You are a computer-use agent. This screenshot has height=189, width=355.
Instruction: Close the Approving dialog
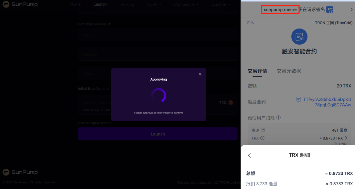point(200,74)
